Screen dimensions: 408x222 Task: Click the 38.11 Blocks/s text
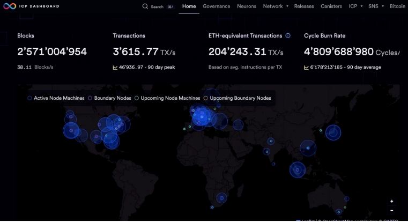(x=35, y=67)
